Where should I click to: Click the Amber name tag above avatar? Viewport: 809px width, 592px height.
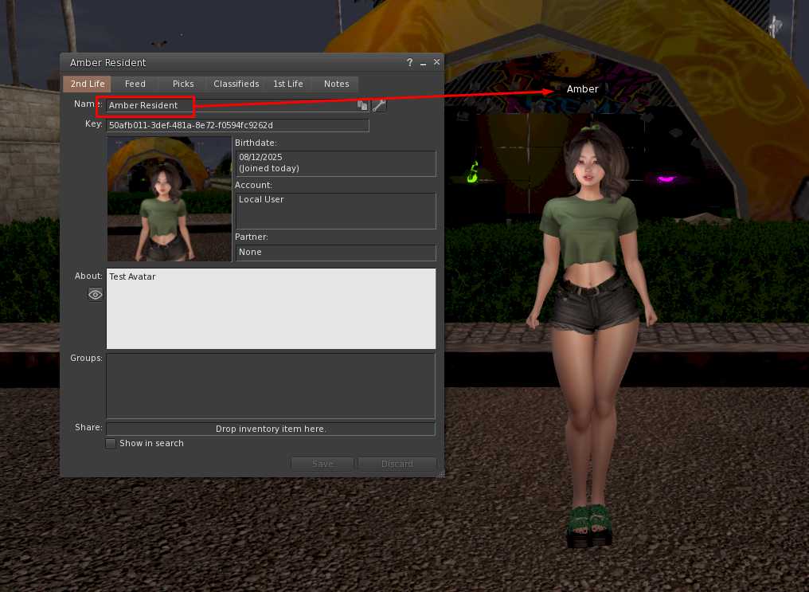[x=583, y=88]
